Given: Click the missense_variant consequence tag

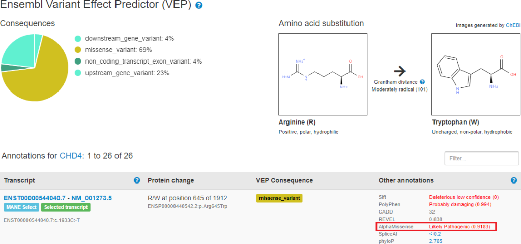Looking at the screenshot, I should click(279, 198).
